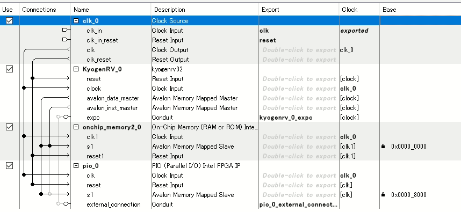
Task: Click base address 0x0000_8000
Action: pos(409,195)
